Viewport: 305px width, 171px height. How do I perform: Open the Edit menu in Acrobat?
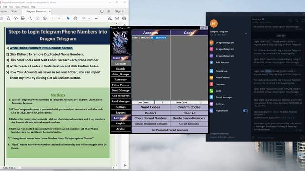tap(5, 7)
